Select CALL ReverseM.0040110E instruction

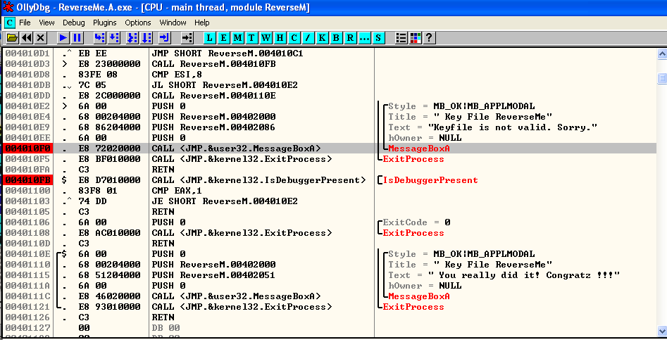[x=213, y=96]
